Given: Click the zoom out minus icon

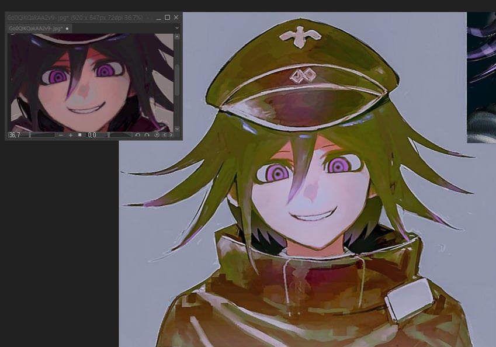Looking at the screenshot, I should click(x=61, y=135).
